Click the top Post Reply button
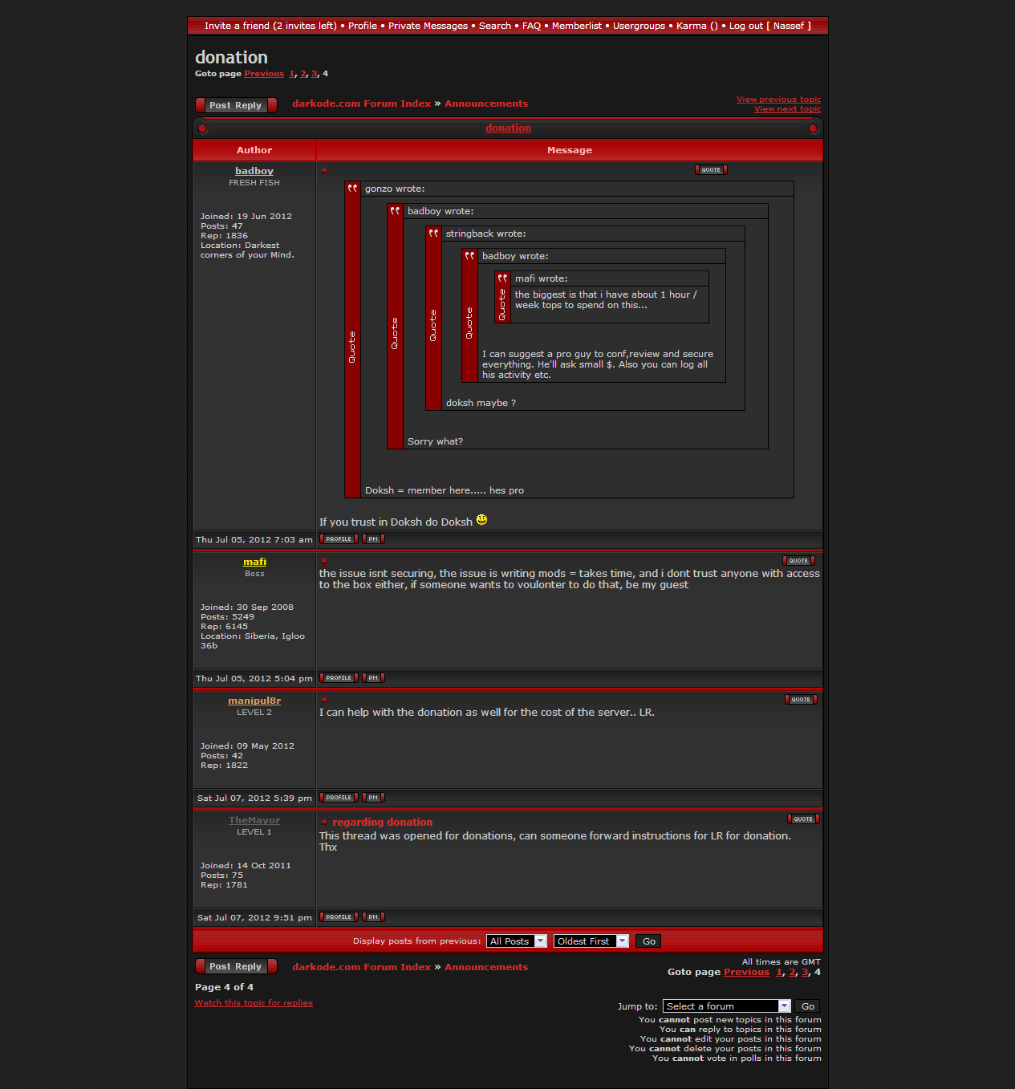Viewport: 1015px width, 1089px height. click(x=236, y=105)
